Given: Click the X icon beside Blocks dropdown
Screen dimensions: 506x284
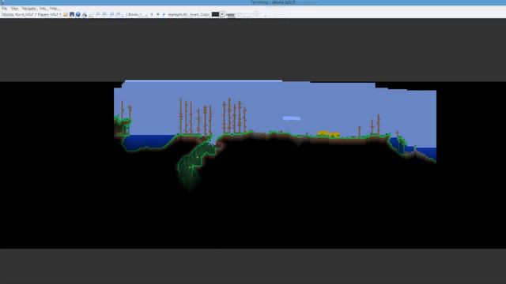Looking at the screenshot, I should tap(158, 14).
